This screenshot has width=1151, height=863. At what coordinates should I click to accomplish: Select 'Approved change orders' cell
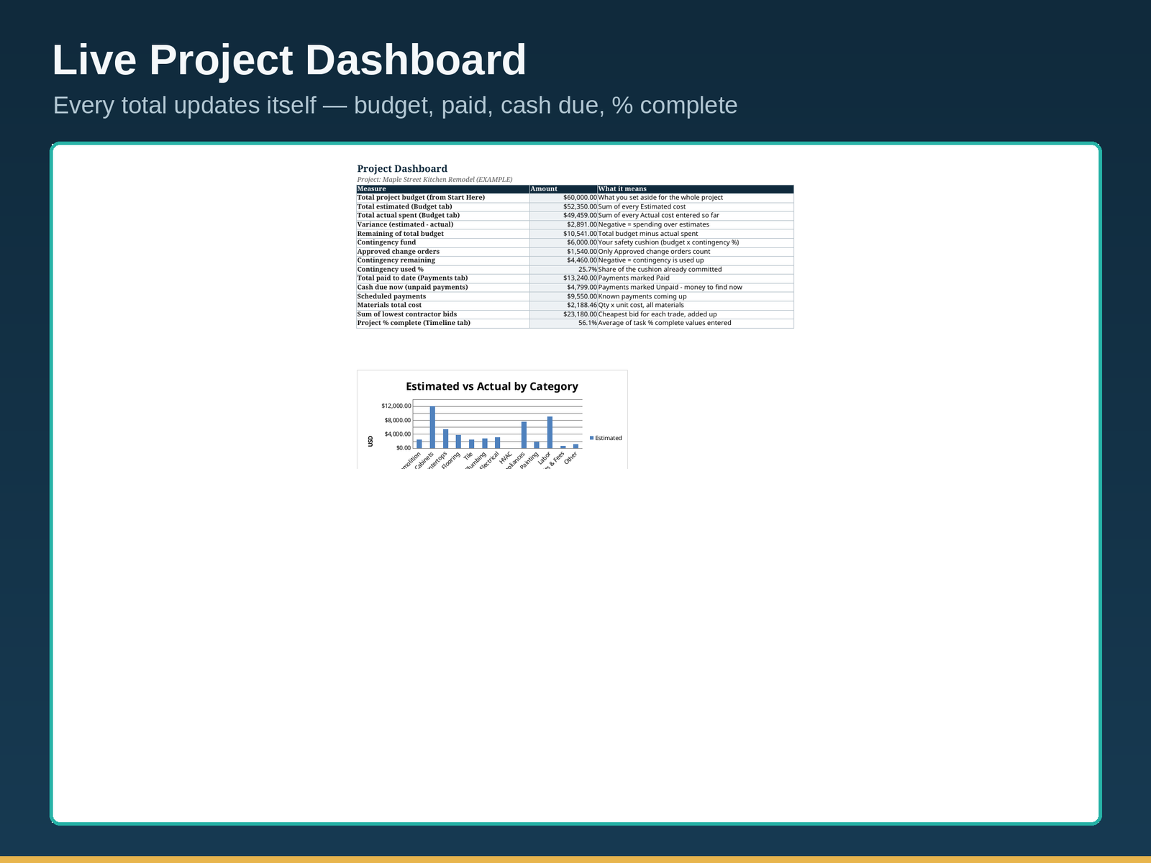click(443, 252)
